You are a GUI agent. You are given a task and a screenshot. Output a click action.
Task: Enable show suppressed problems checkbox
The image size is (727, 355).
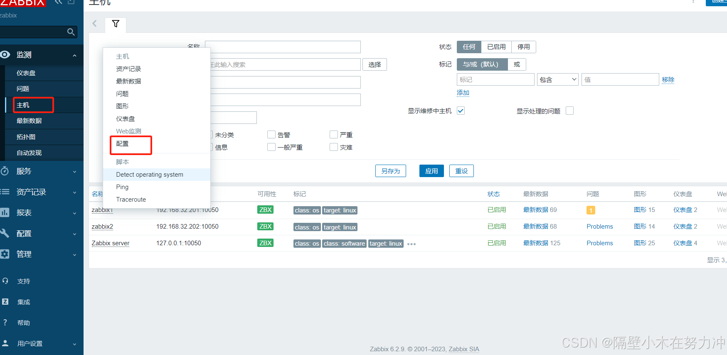coord(569,111)
